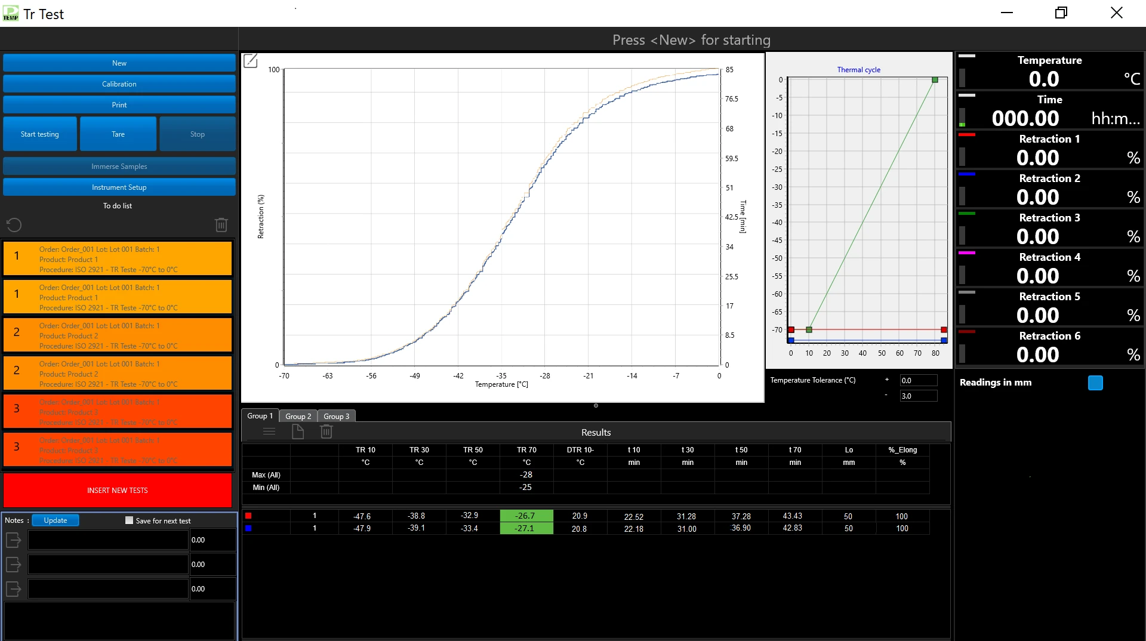
Task: Click the to-do list trash icon
Action: coord(221,225)
